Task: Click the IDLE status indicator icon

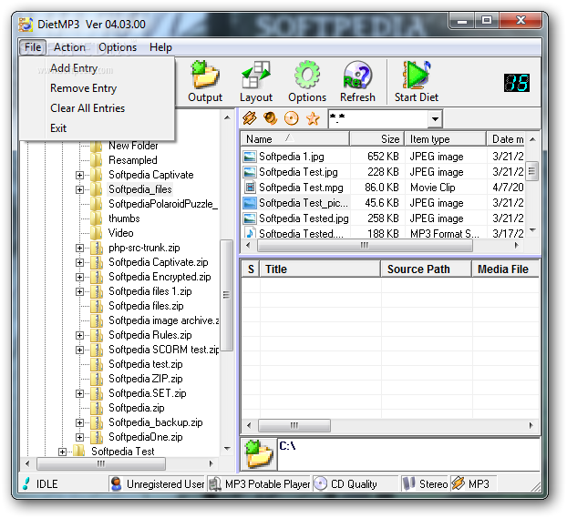Action: pyautogui.click(x=26, y=483)
